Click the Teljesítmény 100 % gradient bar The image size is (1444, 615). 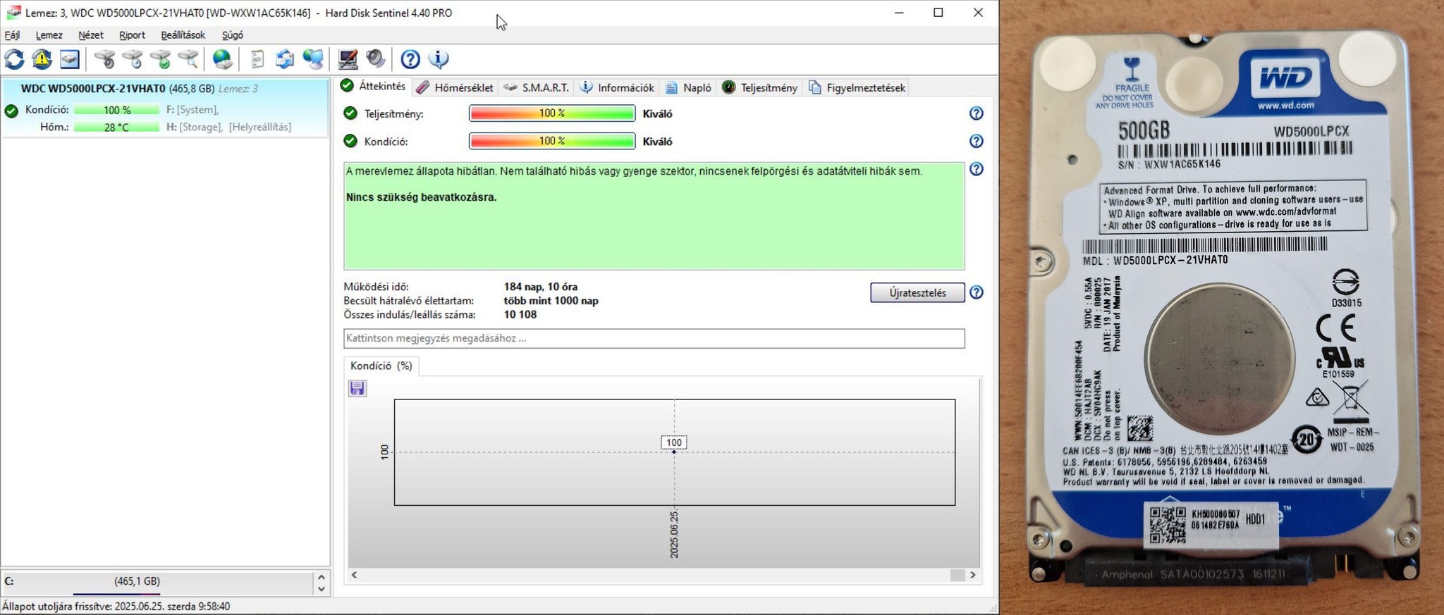point(552,113)
